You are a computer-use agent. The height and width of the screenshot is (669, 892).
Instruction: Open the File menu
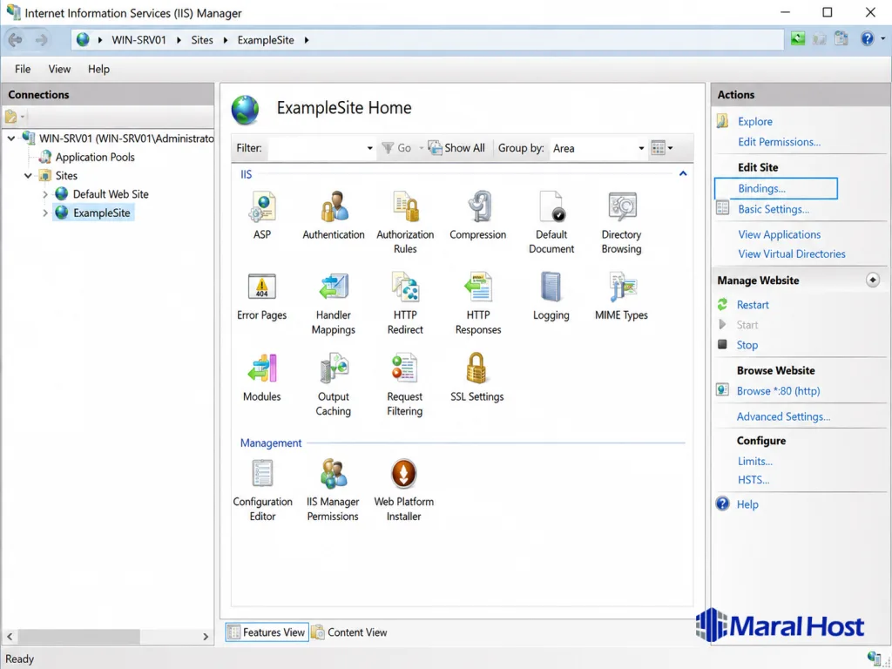click(23, 69)
